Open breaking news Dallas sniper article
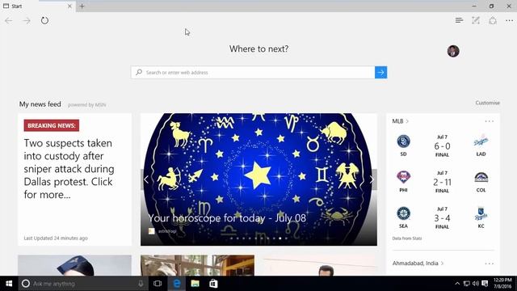 69,169
